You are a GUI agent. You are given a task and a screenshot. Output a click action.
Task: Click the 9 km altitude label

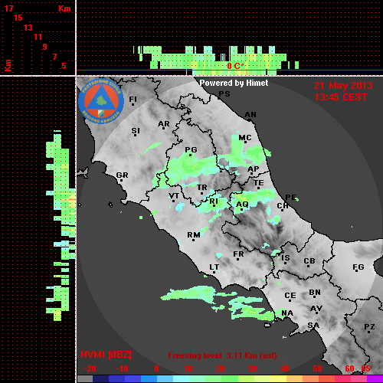click(x=44, y=47)
